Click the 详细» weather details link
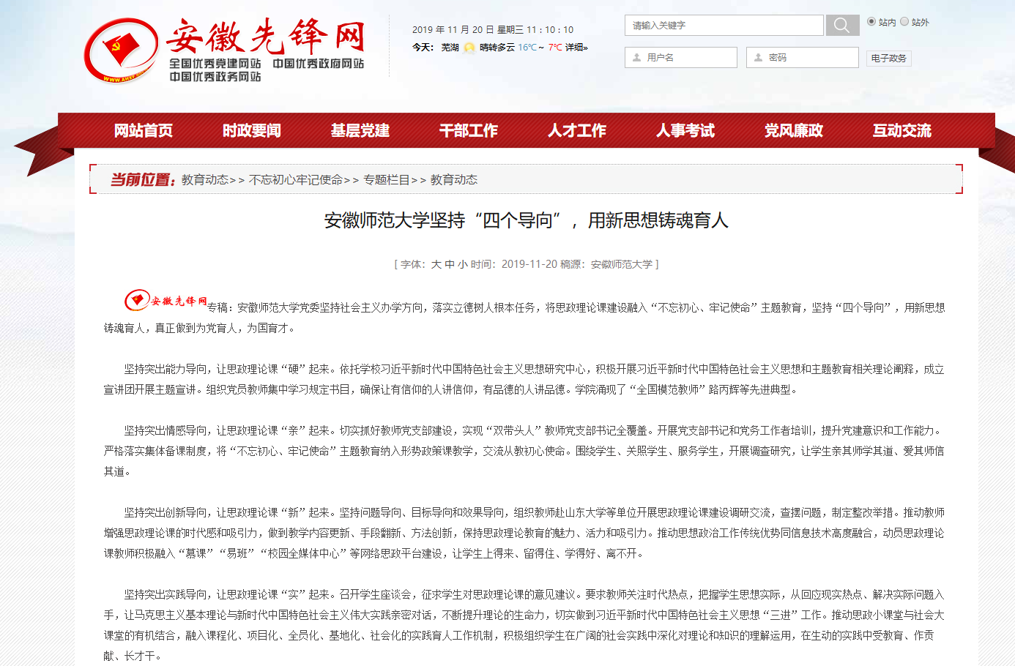This screenshot has width=1015, height=666. tap(576, 48)
